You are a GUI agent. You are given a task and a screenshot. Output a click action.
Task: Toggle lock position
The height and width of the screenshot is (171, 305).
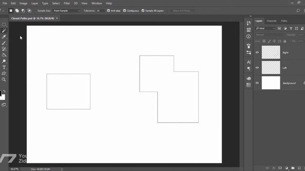(274, 41)
